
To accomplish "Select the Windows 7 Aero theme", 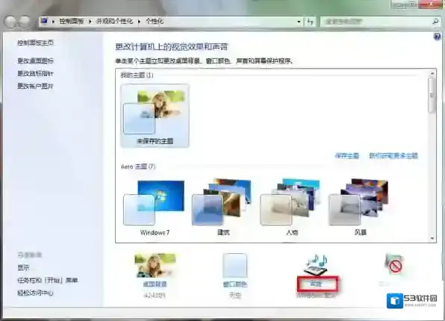I will (155, 208).
